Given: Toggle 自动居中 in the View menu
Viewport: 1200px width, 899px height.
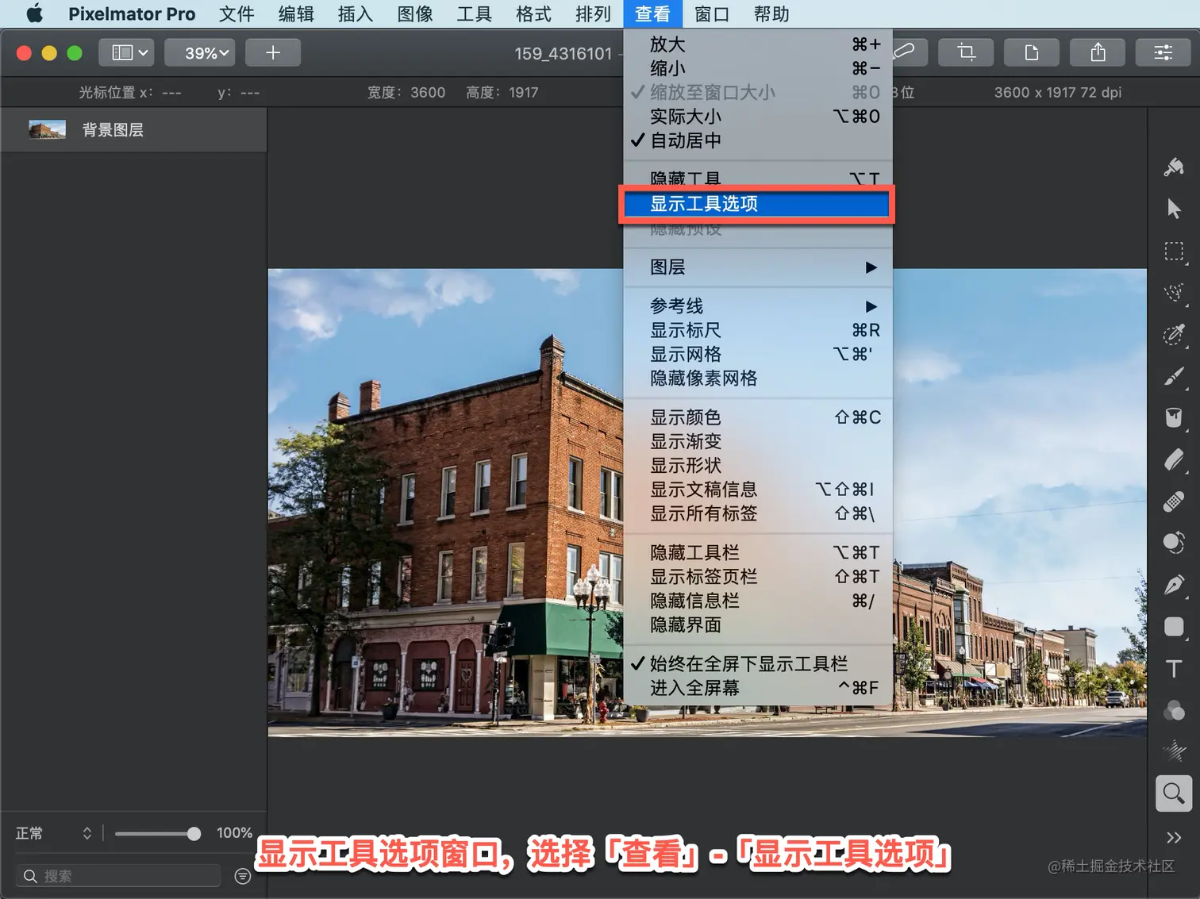Looking at the screenshot, I should [x=759, y=140].
